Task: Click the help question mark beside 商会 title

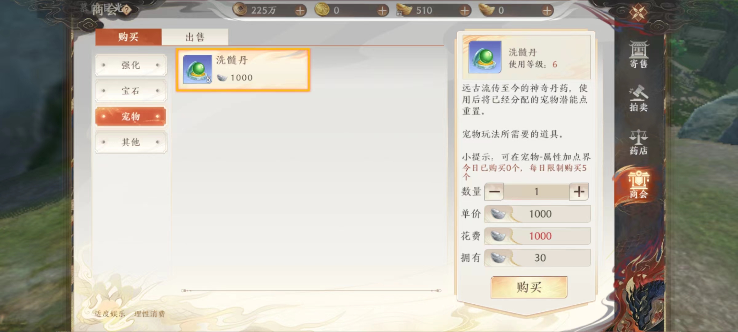Action: pos(126,10)
